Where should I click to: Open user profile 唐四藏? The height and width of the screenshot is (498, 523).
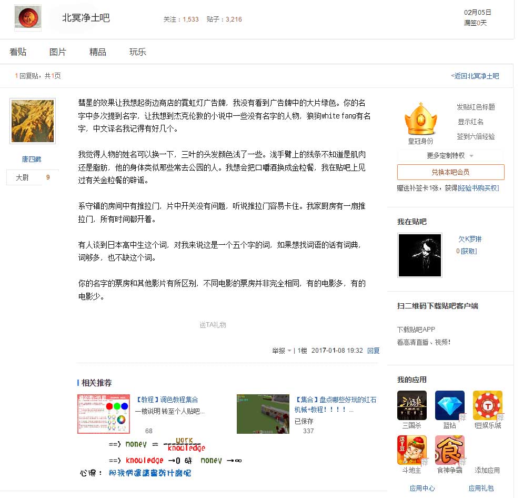tap(32, 159)
